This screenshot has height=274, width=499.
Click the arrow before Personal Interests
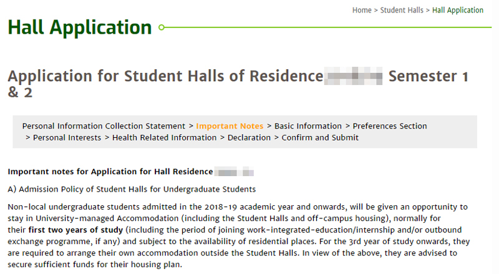tap(27, 138)
